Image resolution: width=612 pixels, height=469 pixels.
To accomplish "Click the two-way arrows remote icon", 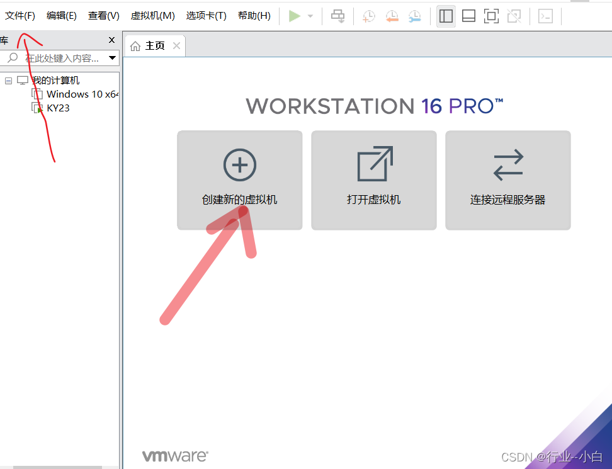I will tap(508, 165).
